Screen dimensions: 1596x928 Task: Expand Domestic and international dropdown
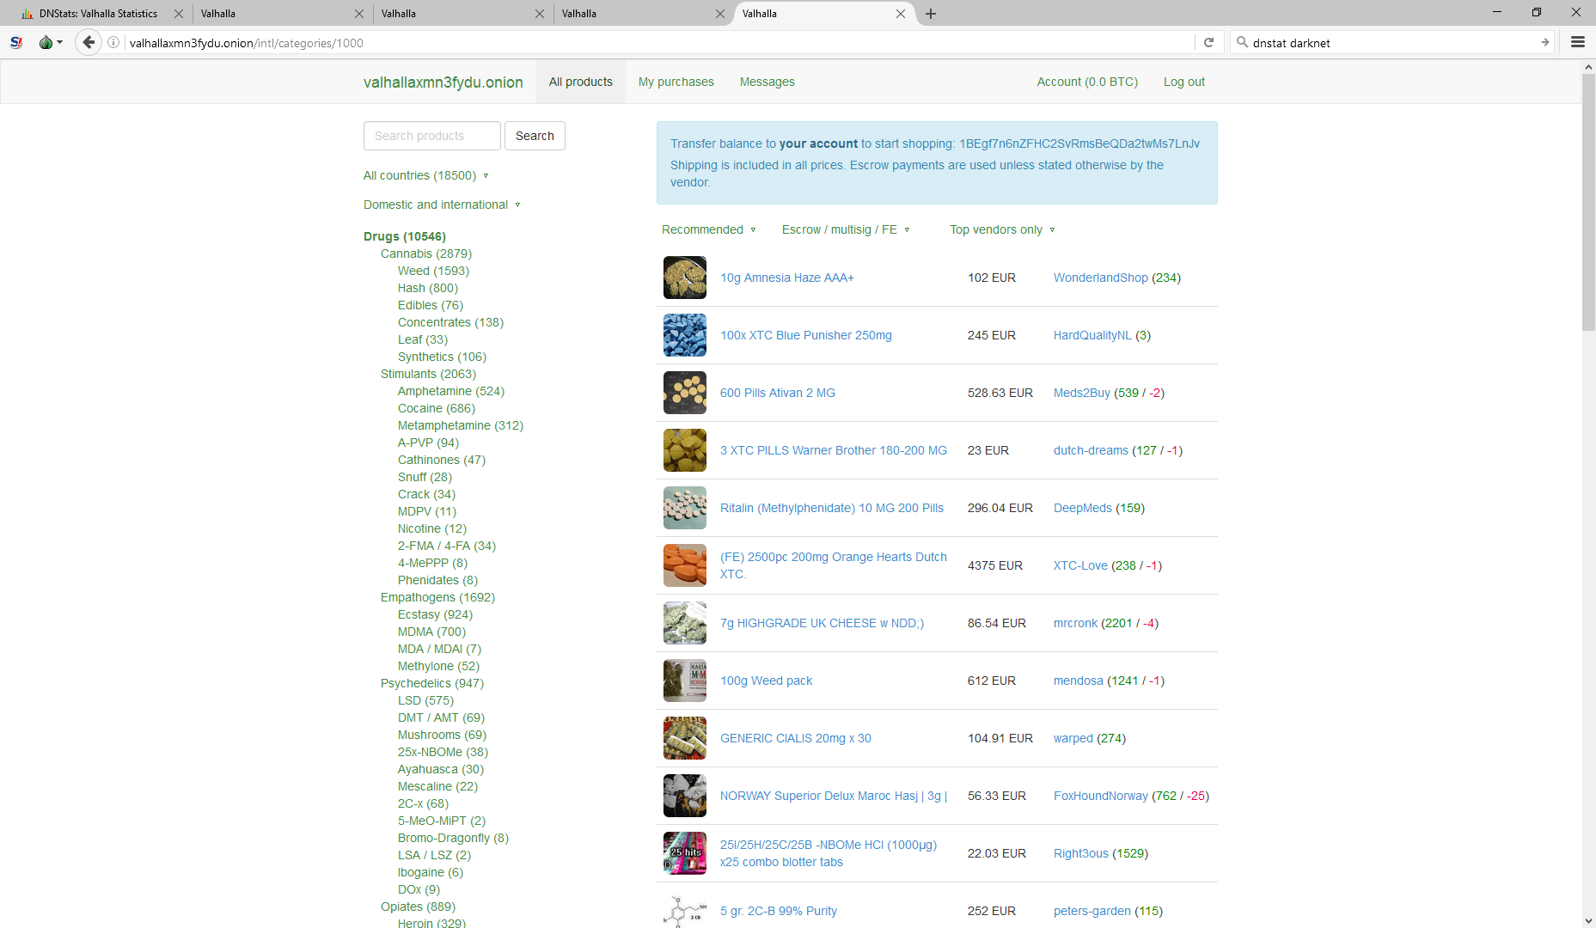tap(442, 205)
